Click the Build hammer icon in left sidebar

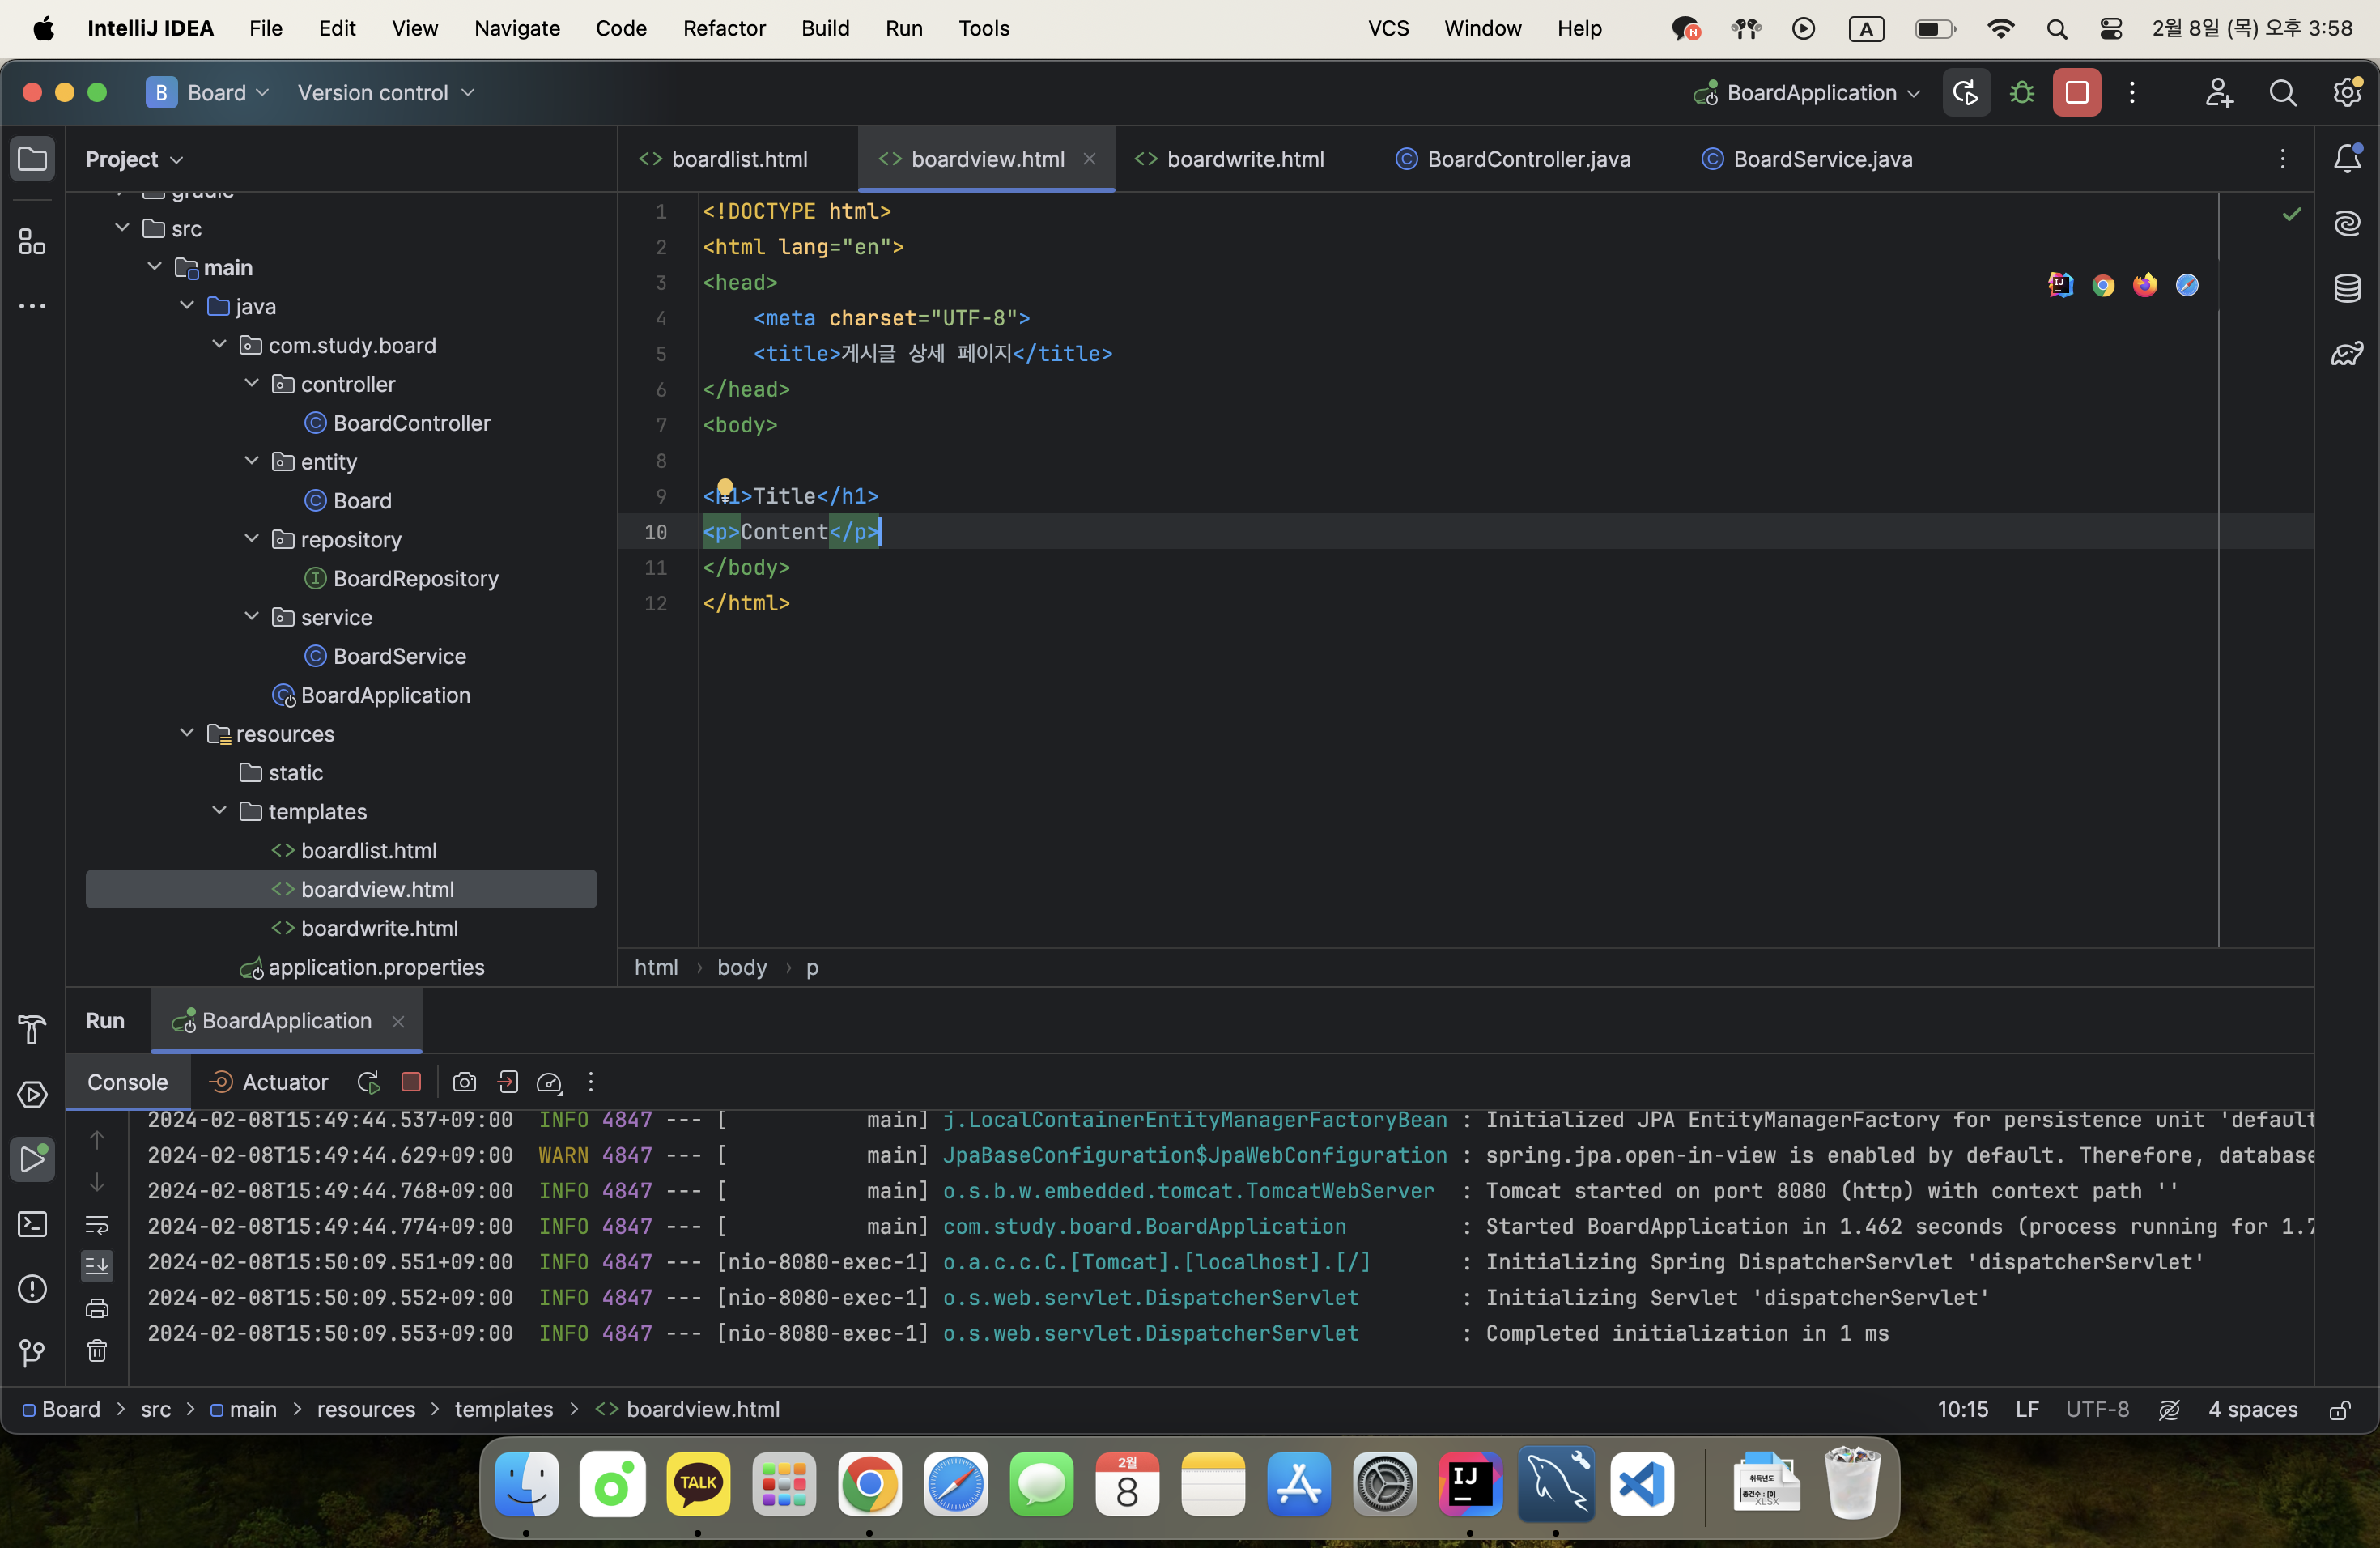point(32,1029)
